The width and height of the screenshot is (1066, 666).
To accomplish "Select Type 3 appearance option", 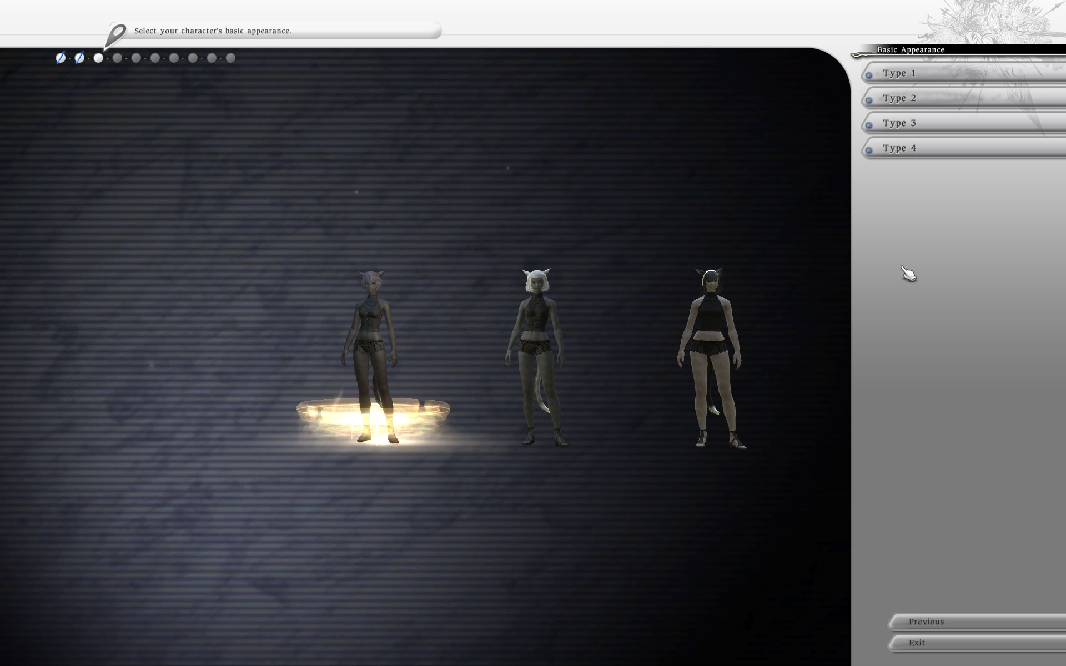I will (x=963, y=123).
